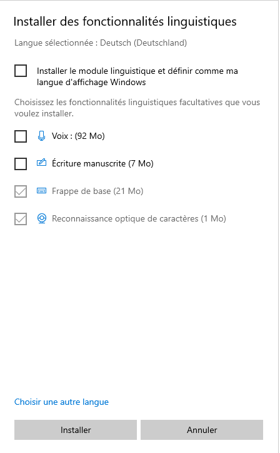This screenshot has width=280, height=453.
Task: Enable the Windows display language module checkbox
Action: 21,71
